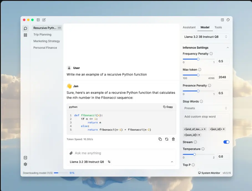Toggle the left sidebar panel icon
252x191 pixels.
coord(38,20)
